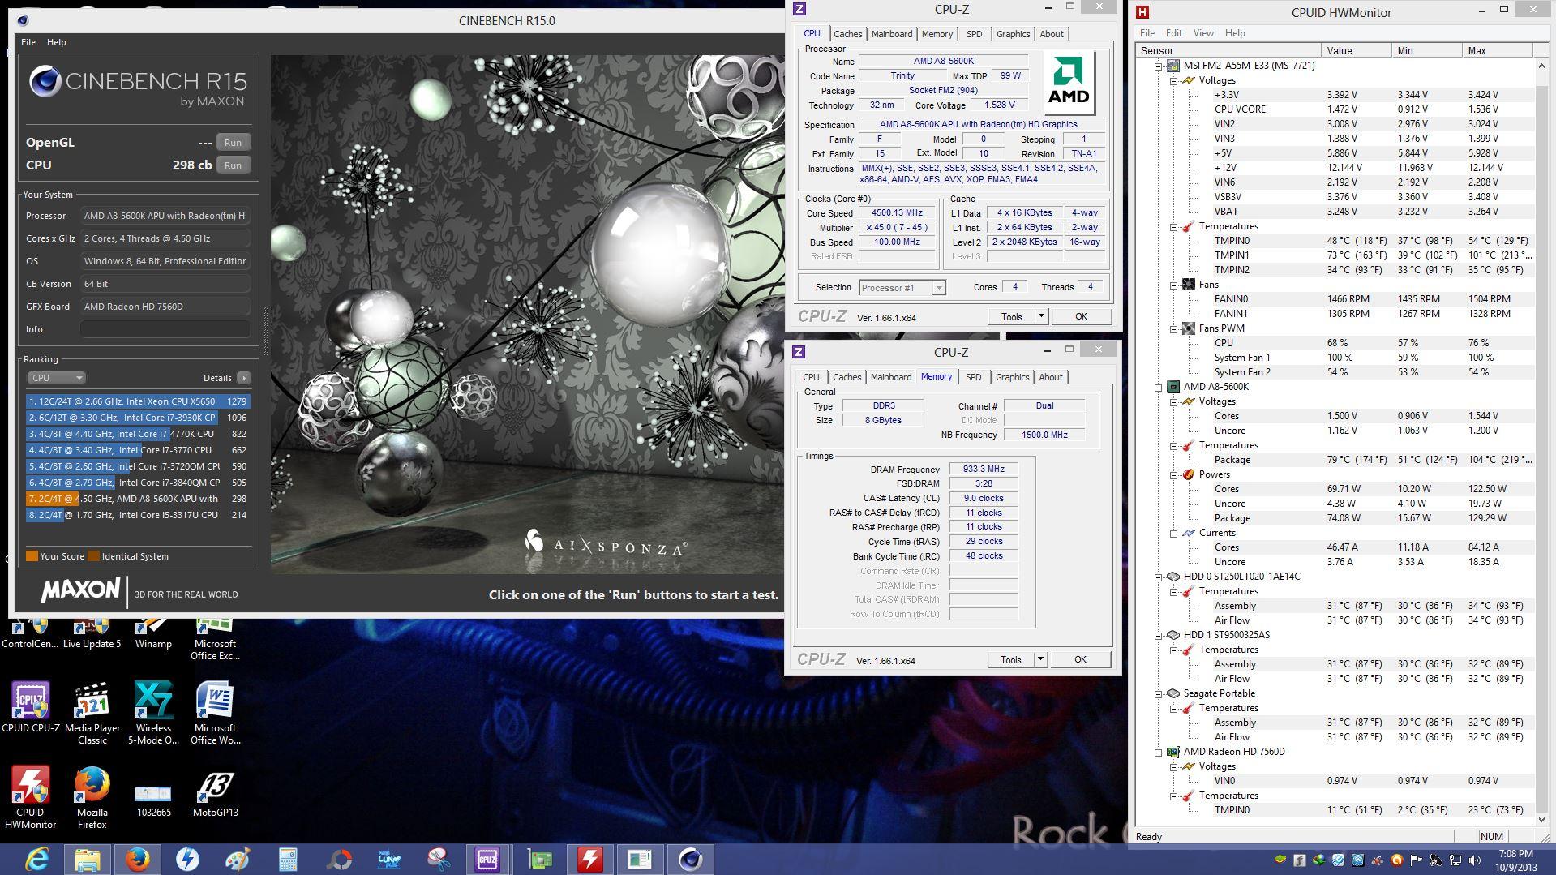Switch to CPU-Z purple taskbar icon
The height and width of the screenshot is (875, 1556).
point(488,859)
